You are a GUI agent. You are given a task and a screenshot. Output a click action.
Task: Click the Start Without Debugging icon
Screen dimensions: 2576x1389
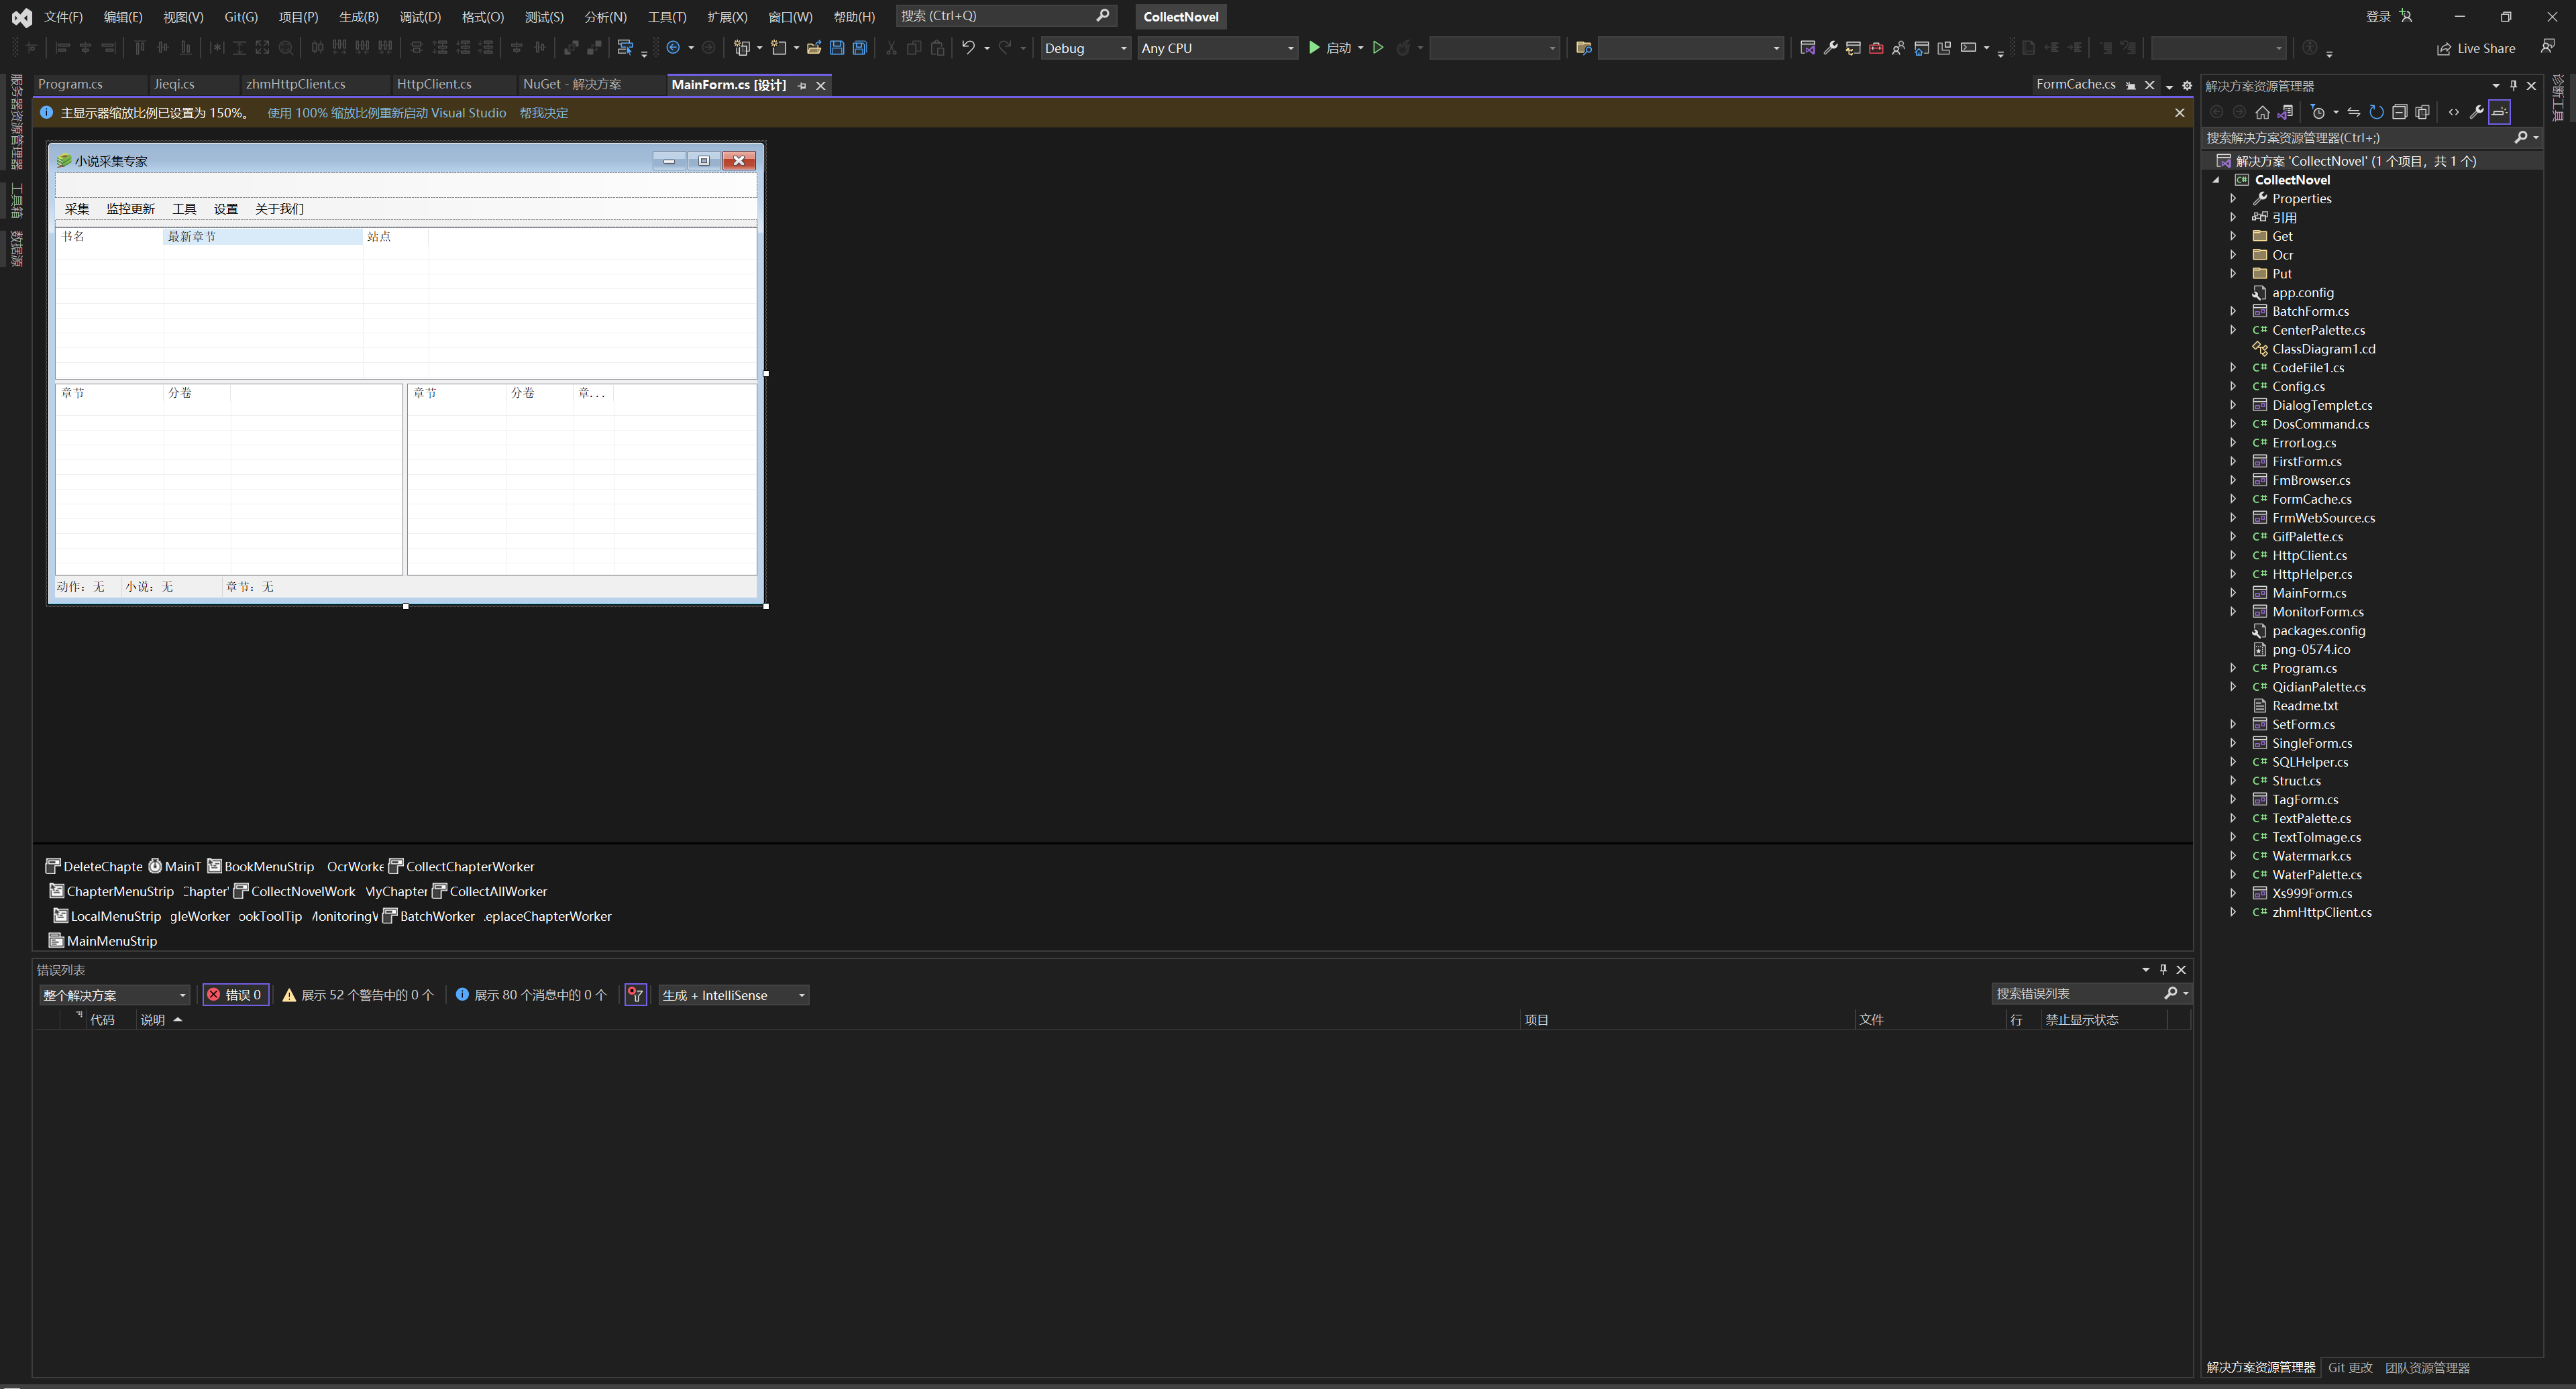pyautogui.click(x=1378, y=48)
